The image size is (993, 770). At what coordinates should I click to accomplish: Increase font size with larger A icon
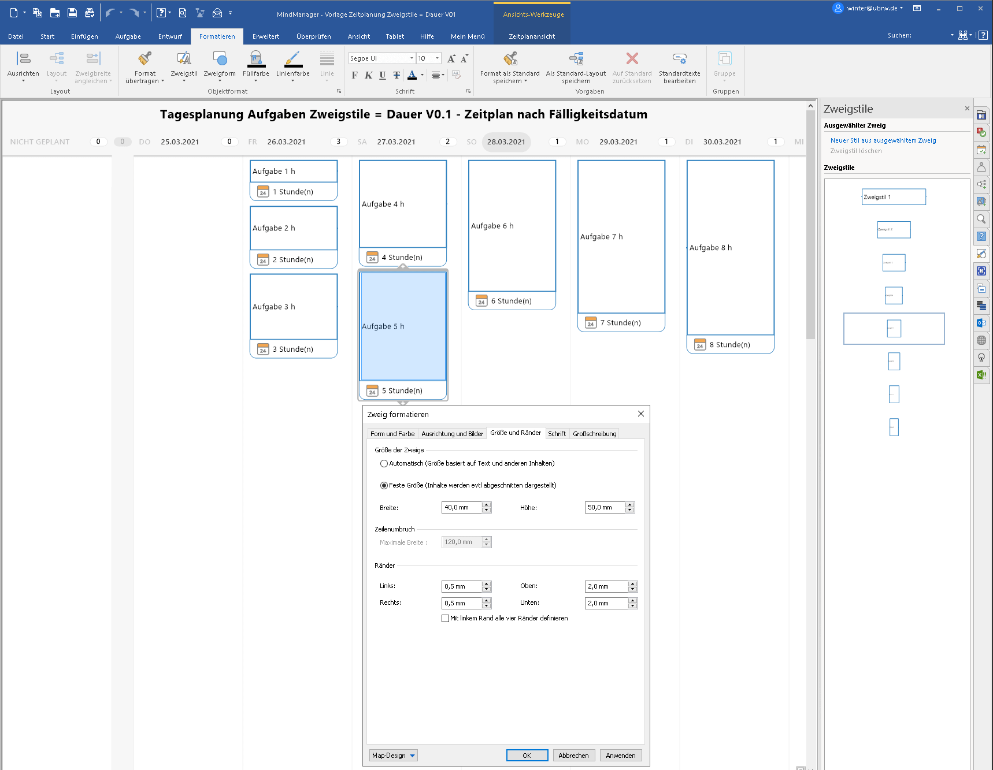tap(451, 58)
